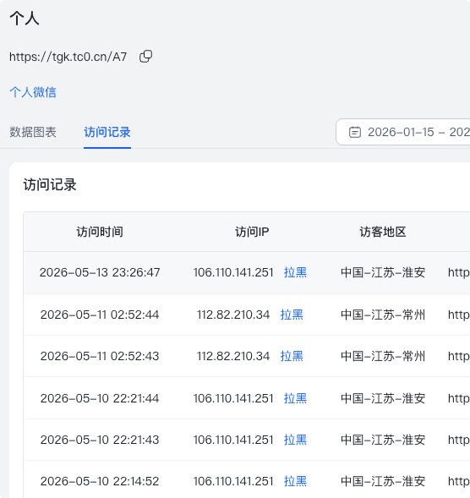Click region 中国-江苏-常州 in the 02:52:43 row
This screenshot has width=470, height=498.
383,356
